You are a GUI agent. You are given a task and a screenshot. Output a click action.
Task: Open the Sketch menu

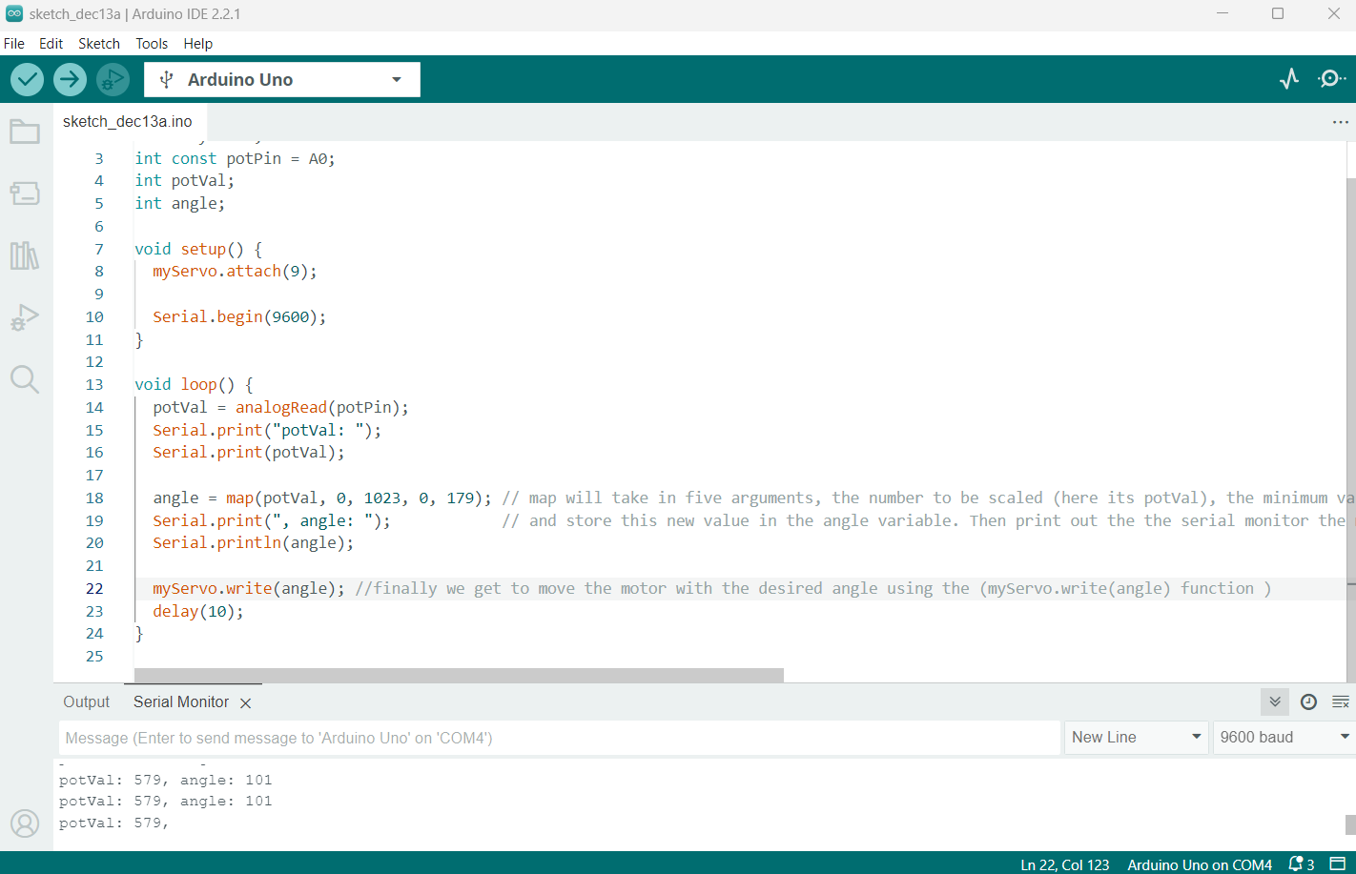coord(99,44)
